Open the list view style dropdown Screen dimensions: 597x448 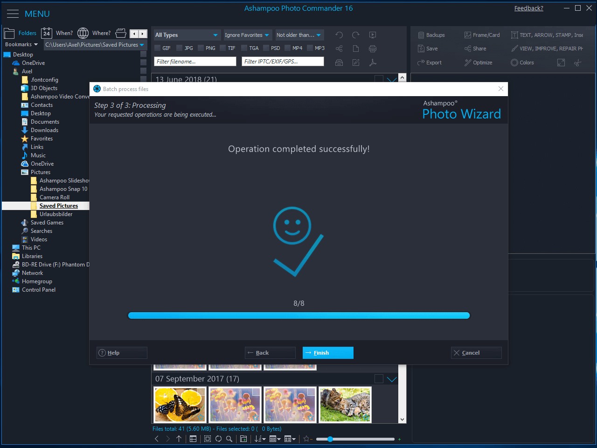275,439
